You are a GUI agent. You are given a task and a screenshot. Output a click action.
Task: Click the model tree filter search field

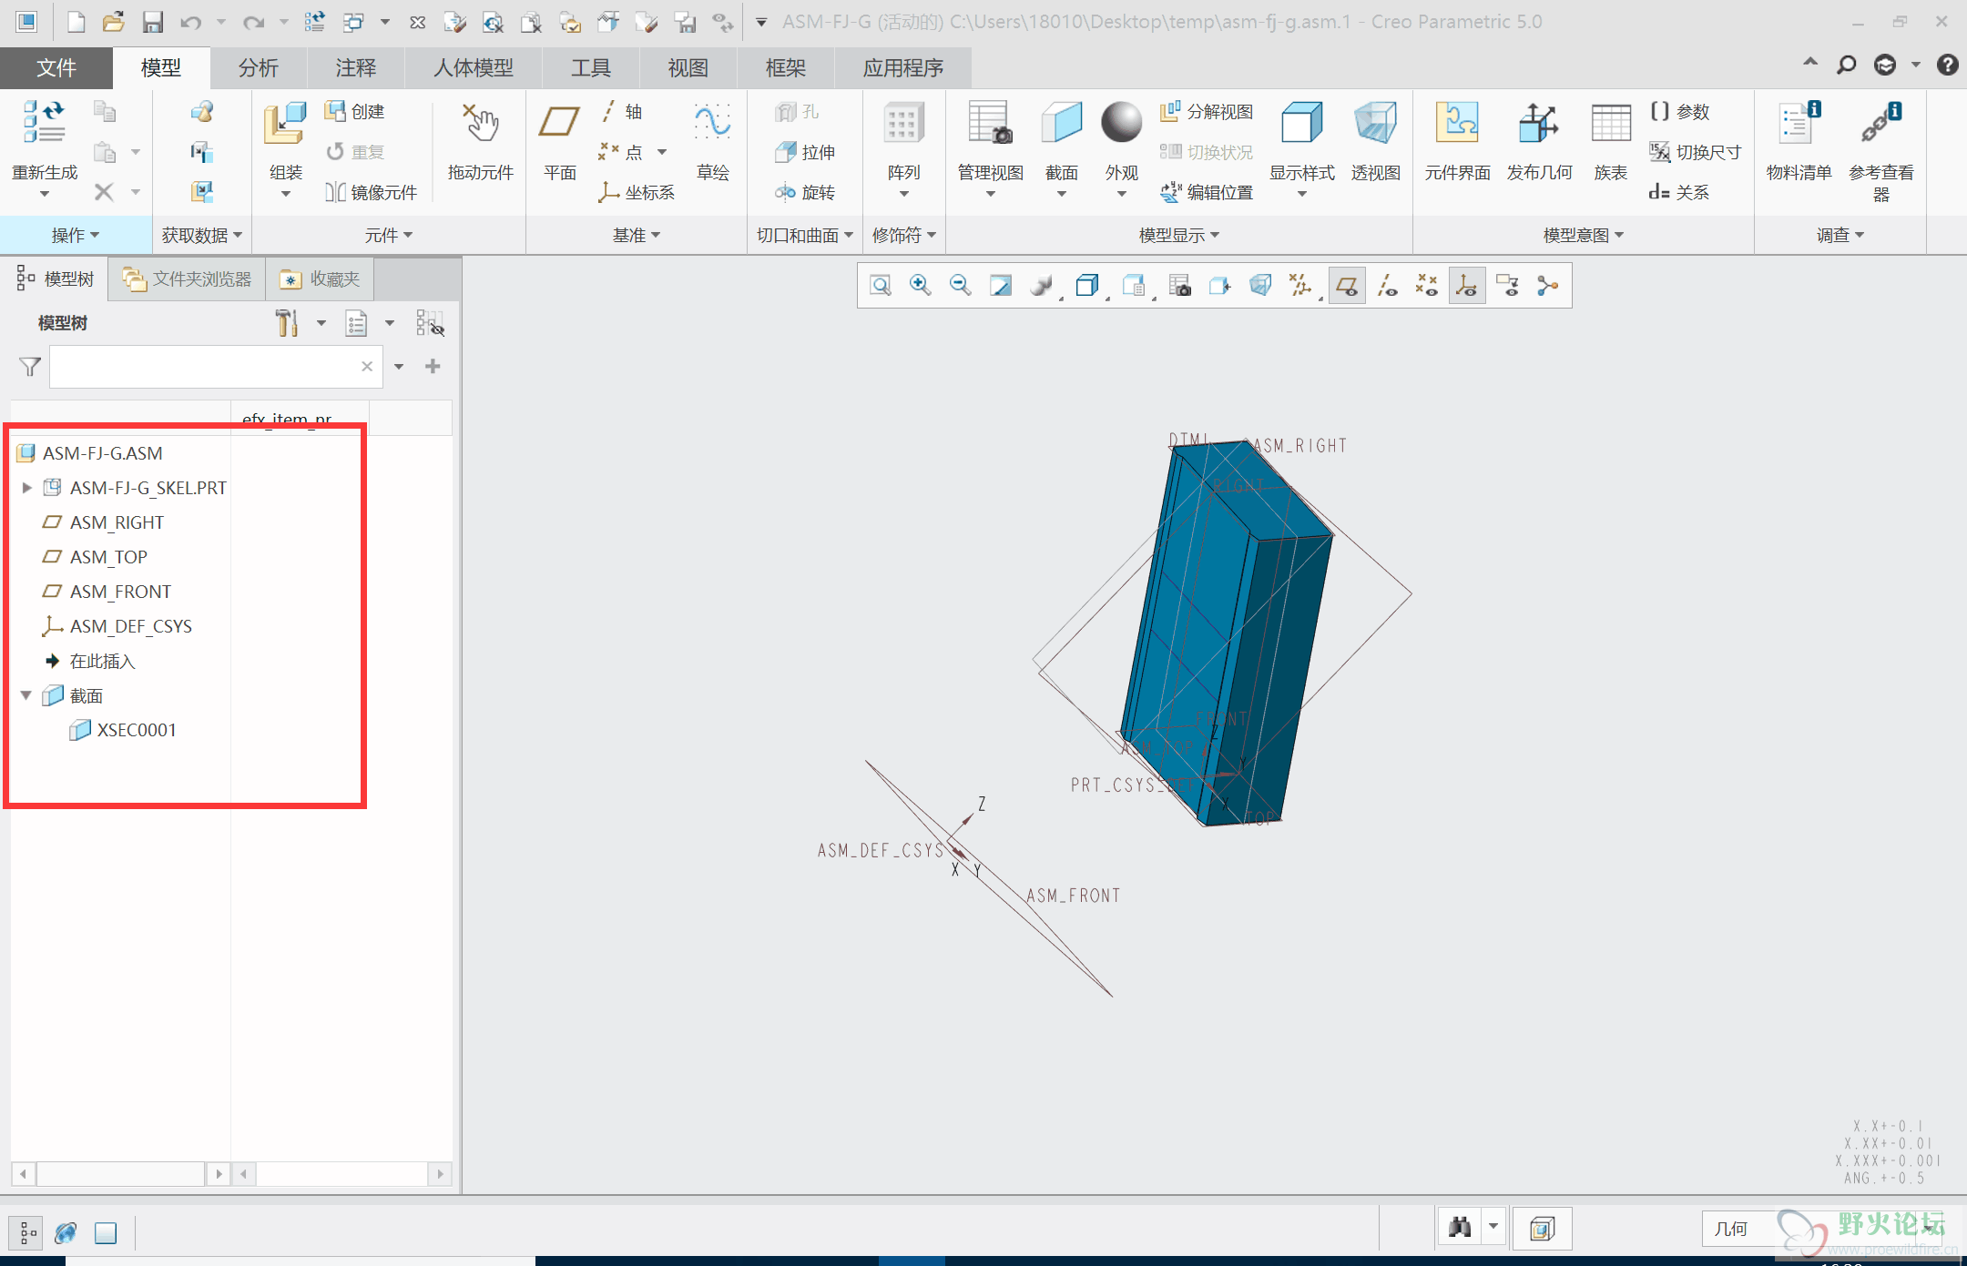coord(205,367)
